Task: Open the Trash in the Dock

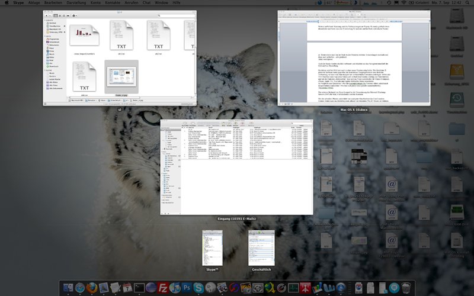Action: (x=406, y=288)
